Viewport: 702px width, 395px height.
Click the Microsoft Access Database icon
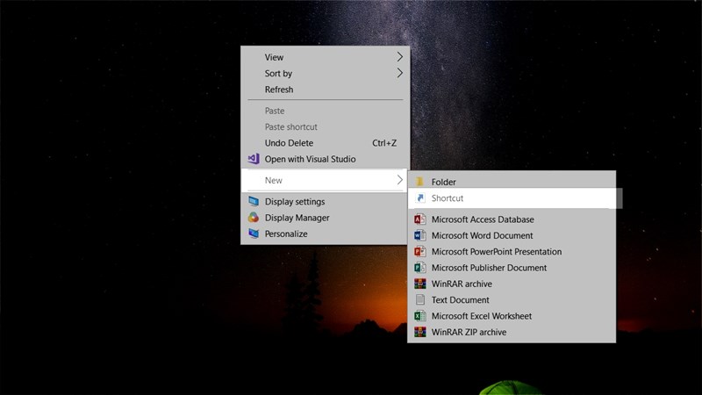pos(420,219)
